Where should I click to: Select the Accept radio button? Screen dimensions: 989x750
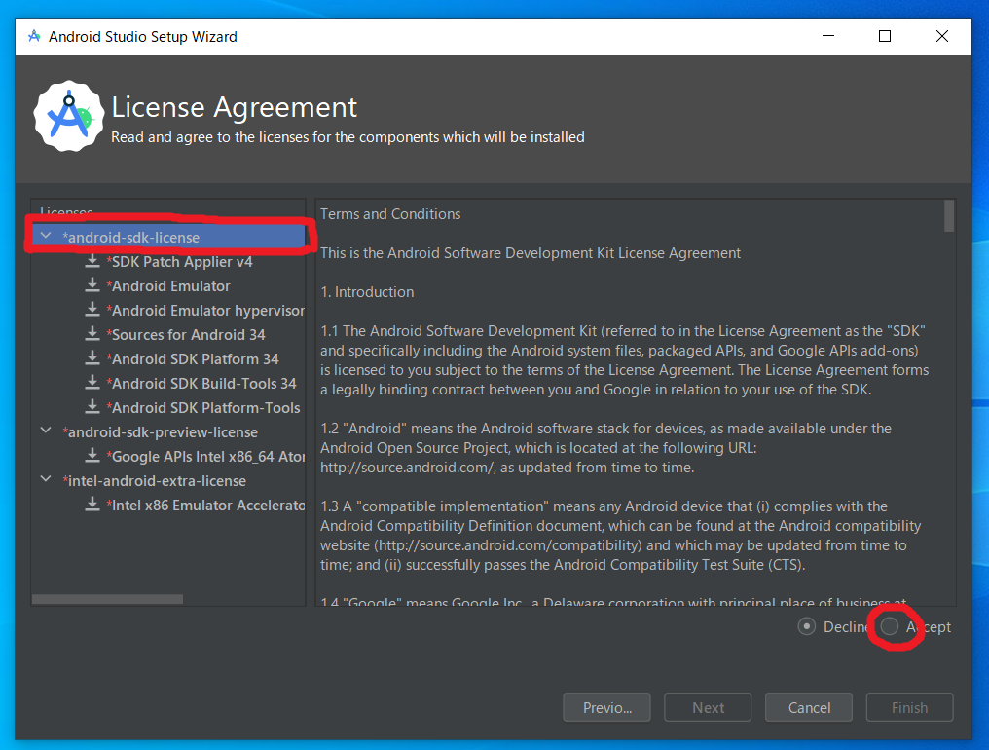tap(890, 626)
